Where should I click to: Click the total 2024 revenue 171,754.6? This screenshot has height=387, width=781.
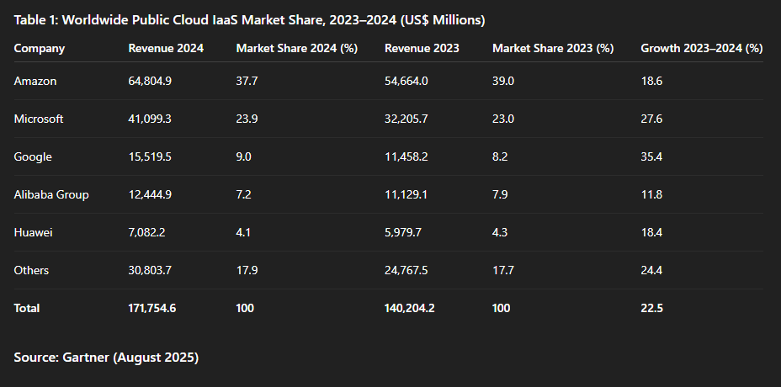152,308
